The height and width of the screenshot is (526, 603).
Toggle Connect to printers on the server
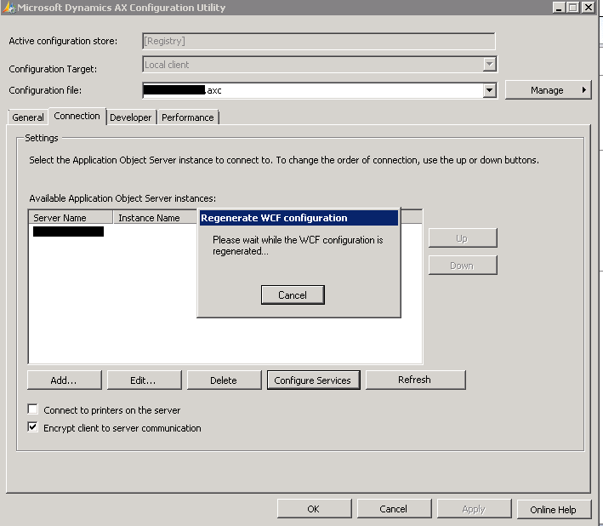(32, 409)
